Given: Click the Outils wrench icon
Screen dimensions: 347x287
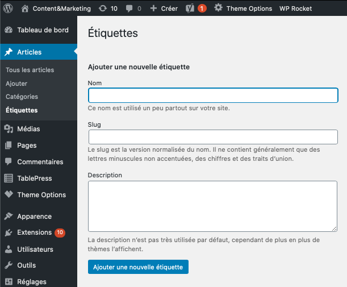Looking at the screenshot, I should 9,265.
